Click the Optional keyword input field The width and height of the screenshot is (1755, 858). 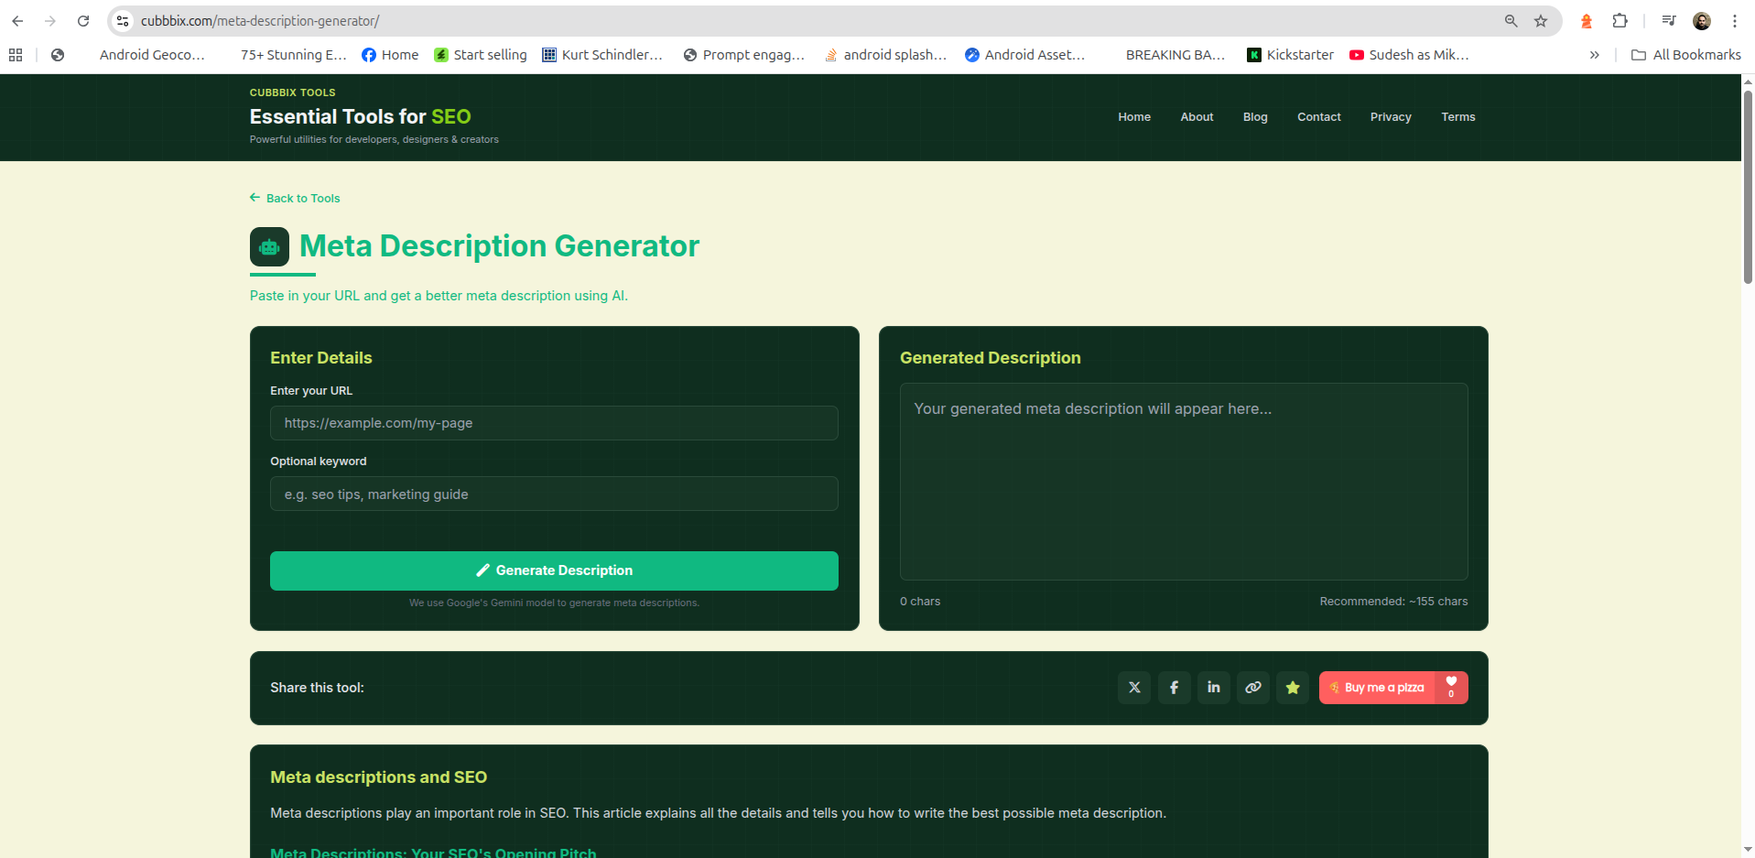(x=553, y=494)
